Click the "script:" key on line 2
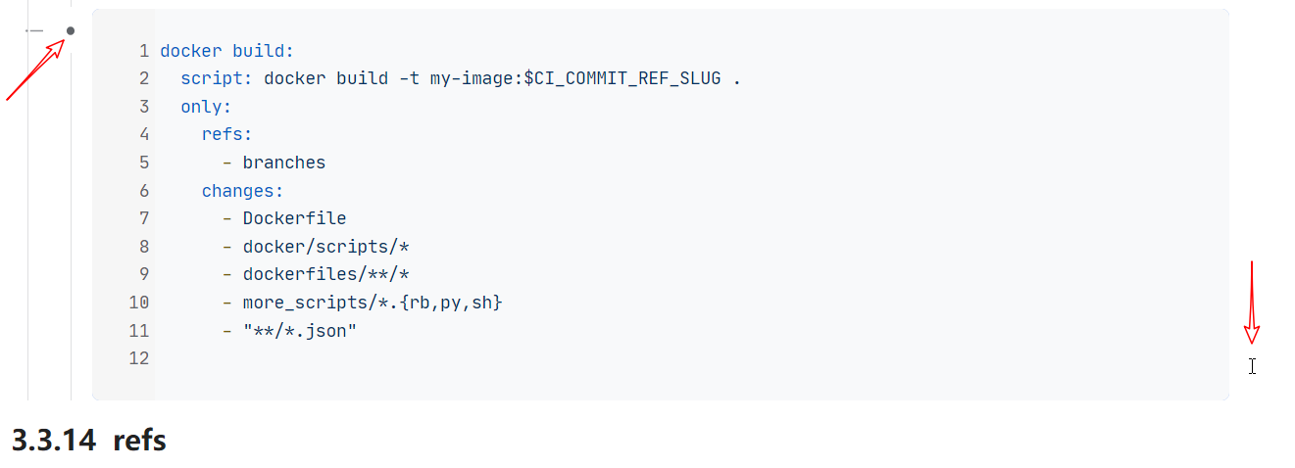Image resolution: width=1295 pixels, height=468 pixels. coord(217,78)
